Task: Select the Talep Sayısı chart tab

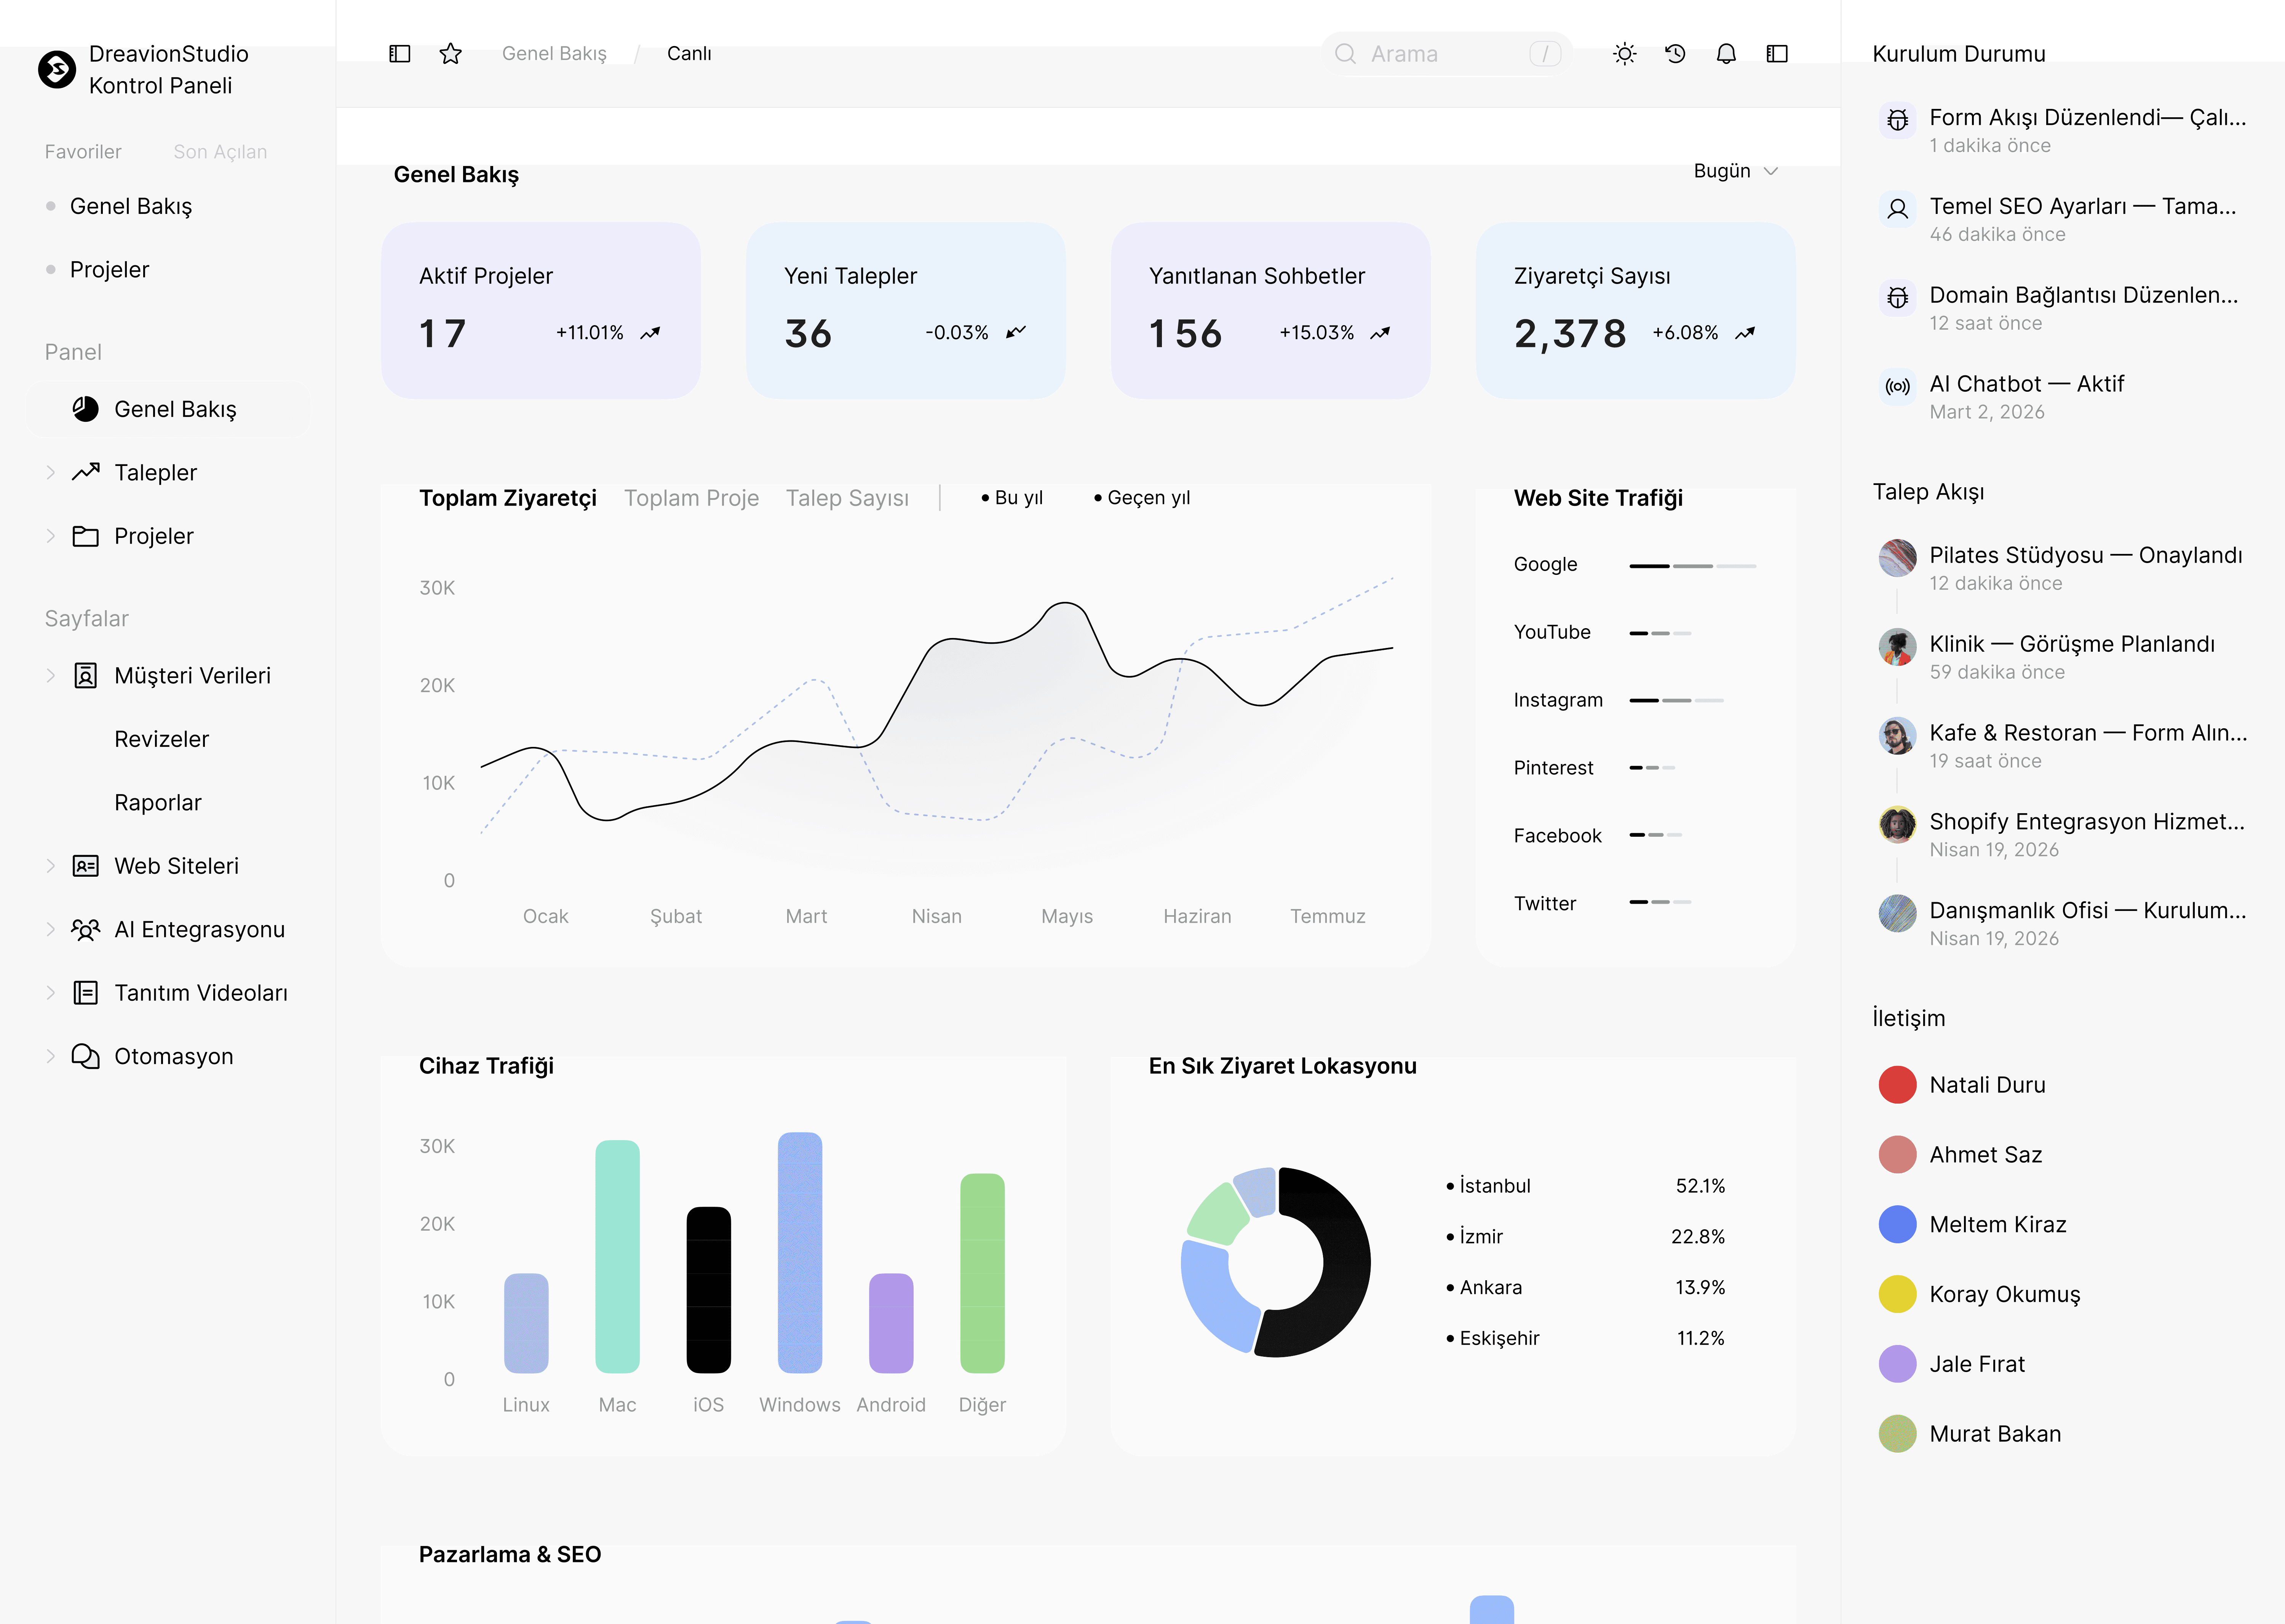Action: (x=847, y=498)
